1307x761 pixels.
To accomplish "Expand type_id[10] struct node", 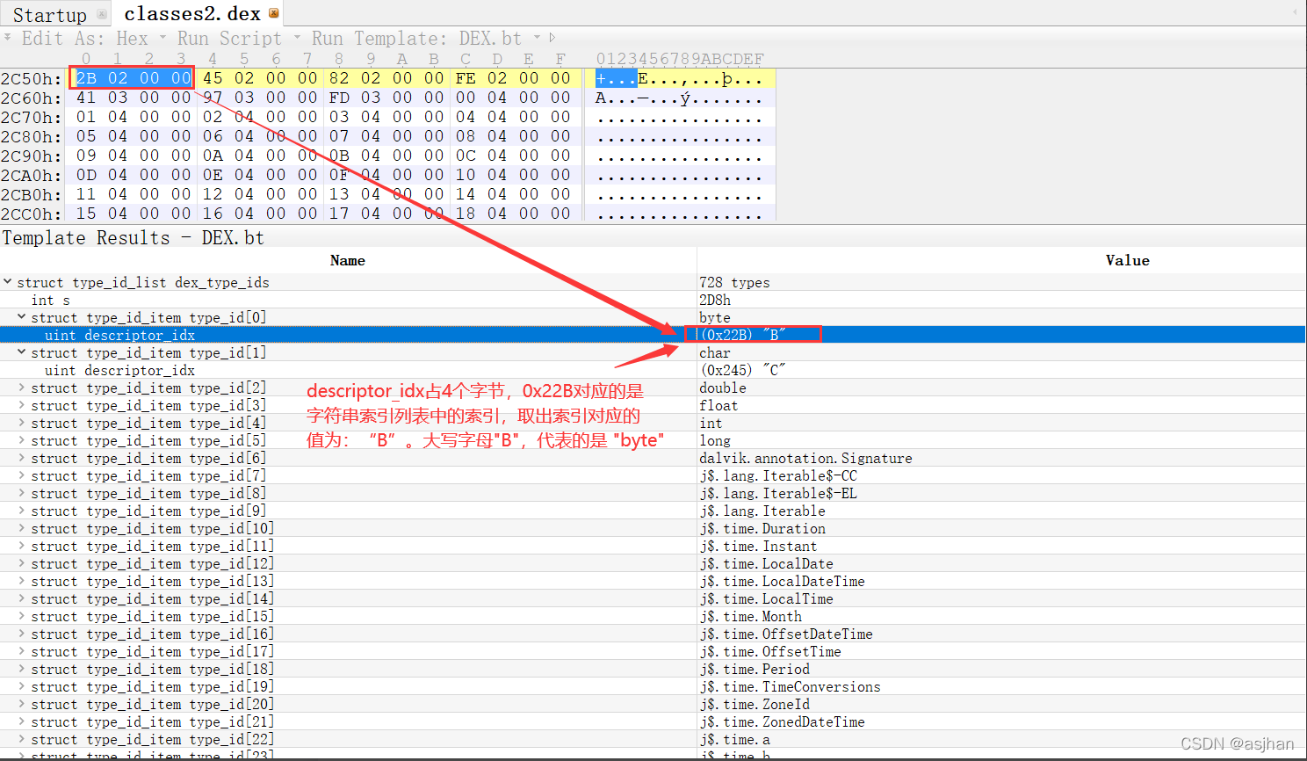I will [x=22, y=528].
